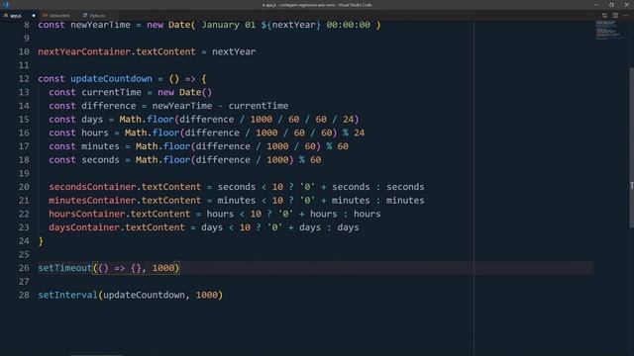The width and height of the screenshot is (634, 356).
Task: Click the open changes icon in editor actions
Action: [604, 16]
